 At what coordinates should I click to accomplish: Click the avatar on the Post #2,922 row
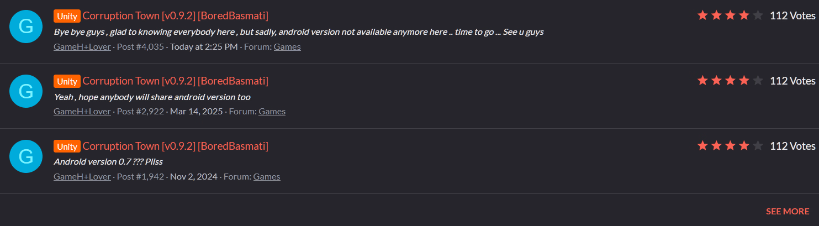26,91
